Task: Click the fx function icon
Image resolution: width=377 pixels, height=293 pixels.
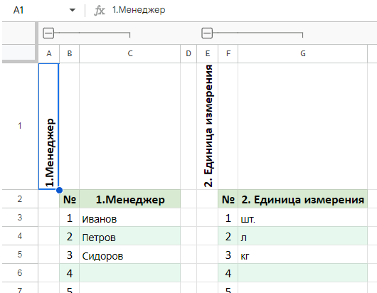Action: pos(100,11)
